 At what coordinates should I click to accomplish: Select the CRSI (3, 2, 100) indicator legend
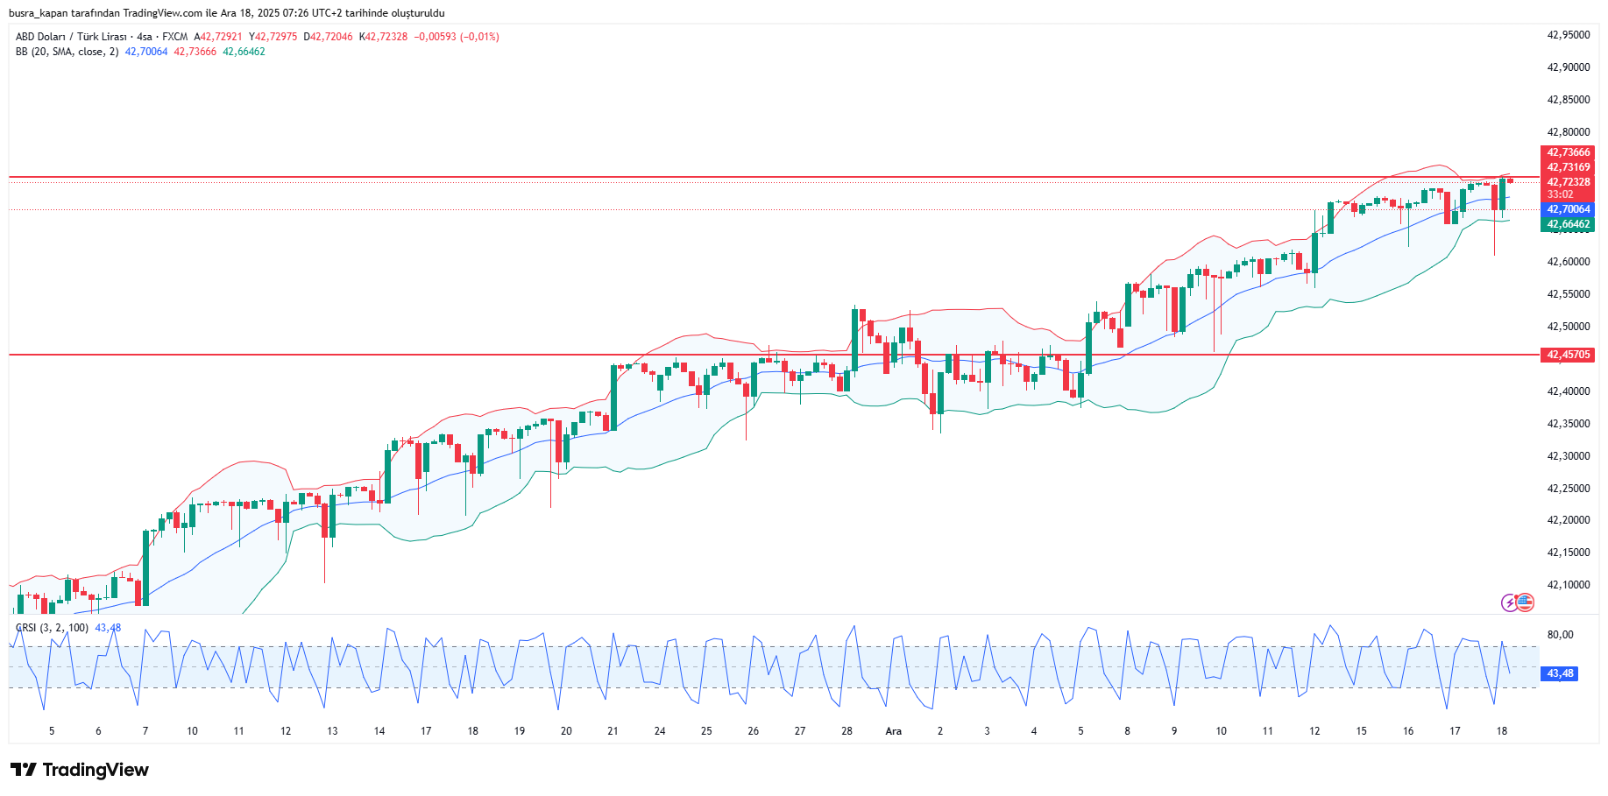coord(53,628)
